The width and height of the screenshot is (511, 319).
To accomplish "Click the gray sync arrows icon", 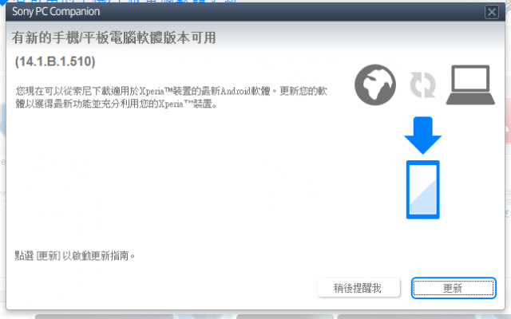I will tap(422, 85).
